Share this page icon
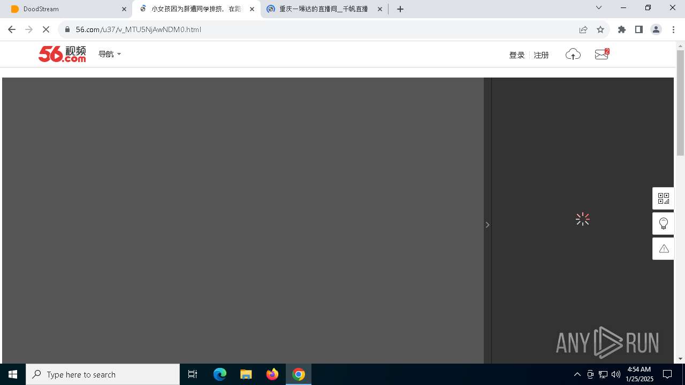Viewport: 685px width, 385px height. point(583,29)
